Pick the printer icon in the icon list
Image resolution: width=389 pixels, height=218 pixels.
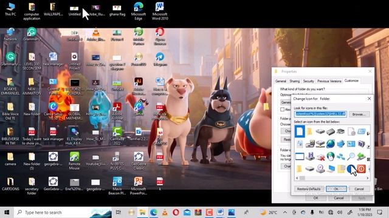(x=340, y=131)
